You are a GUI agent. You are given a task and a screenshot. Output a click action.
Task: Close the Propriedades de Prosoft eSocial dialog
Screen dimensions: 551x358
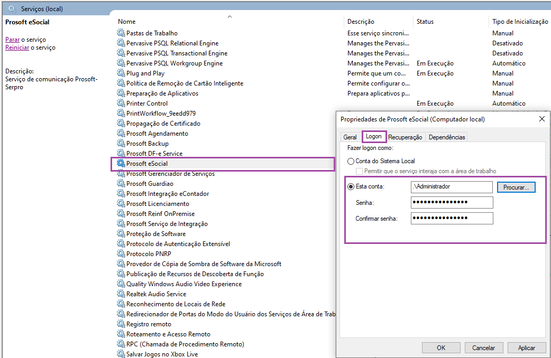pos(542,119)
